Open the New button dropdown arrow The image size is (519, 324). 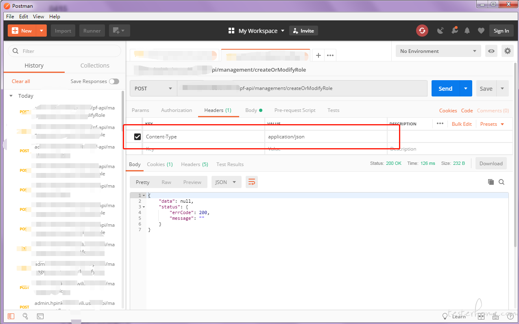(x=41, y=31)
